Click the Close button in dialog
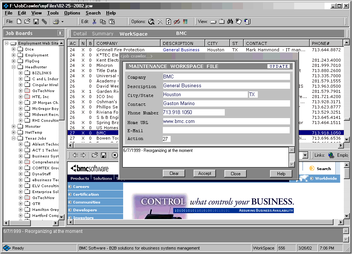Screen dimensions: 352x254 [236, 173]
